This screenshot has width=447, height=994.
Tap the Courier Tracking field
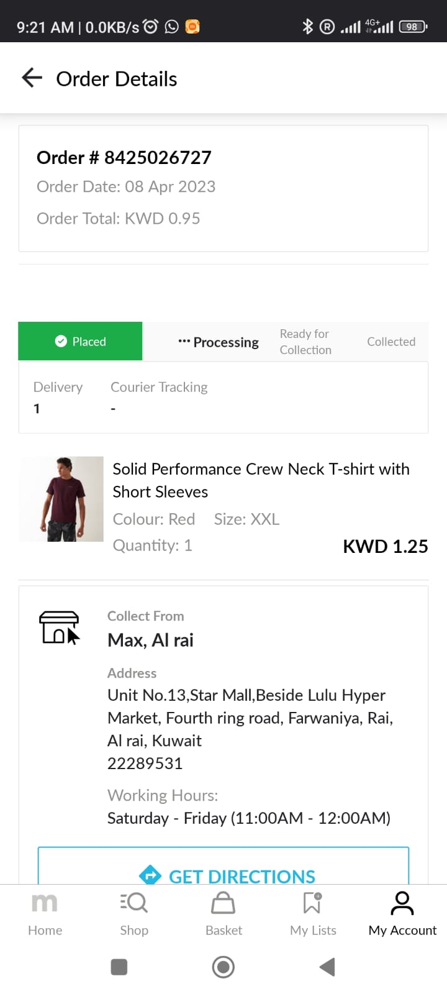point(159,396)
